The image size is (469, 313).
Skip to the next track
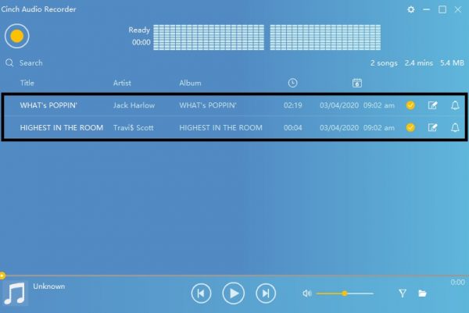(x=266, y=293)
